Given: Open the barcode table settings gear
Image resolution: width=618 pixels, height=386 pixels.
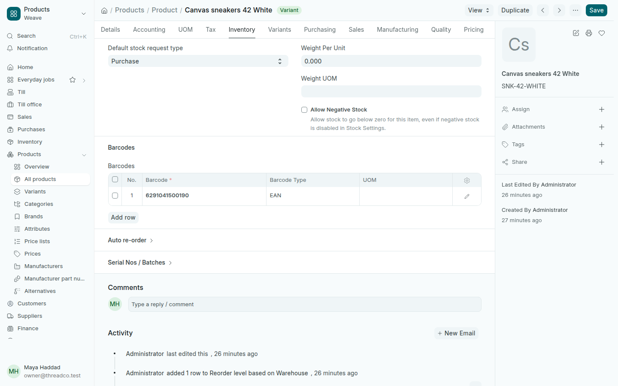Looking at the screenshot, I should pos(467,181).
